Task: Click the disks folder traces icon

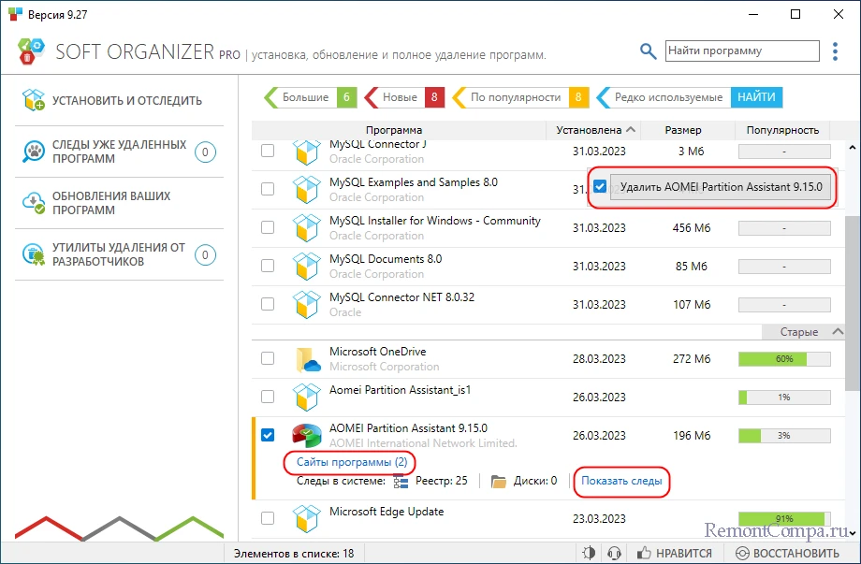Action: coord(499,482)
